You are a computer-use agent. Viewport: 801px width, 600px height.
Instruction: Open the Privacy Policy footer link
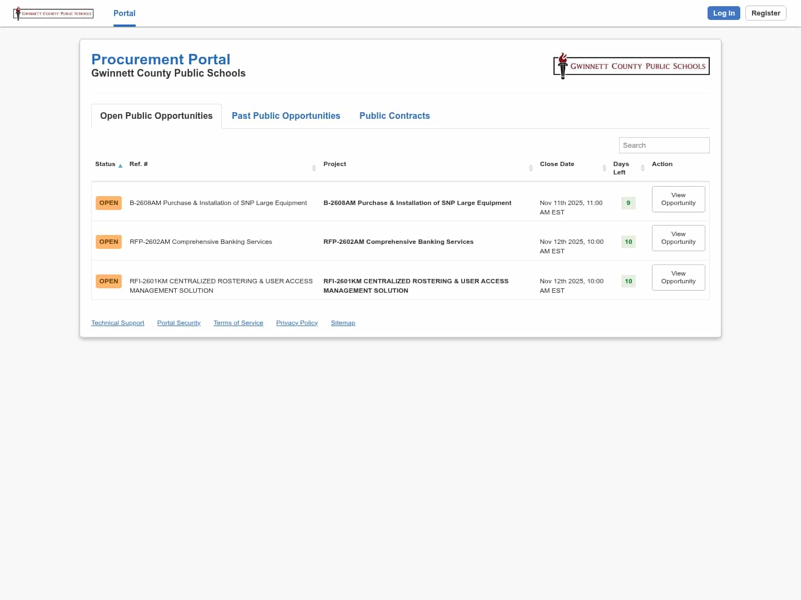(296, 323)
